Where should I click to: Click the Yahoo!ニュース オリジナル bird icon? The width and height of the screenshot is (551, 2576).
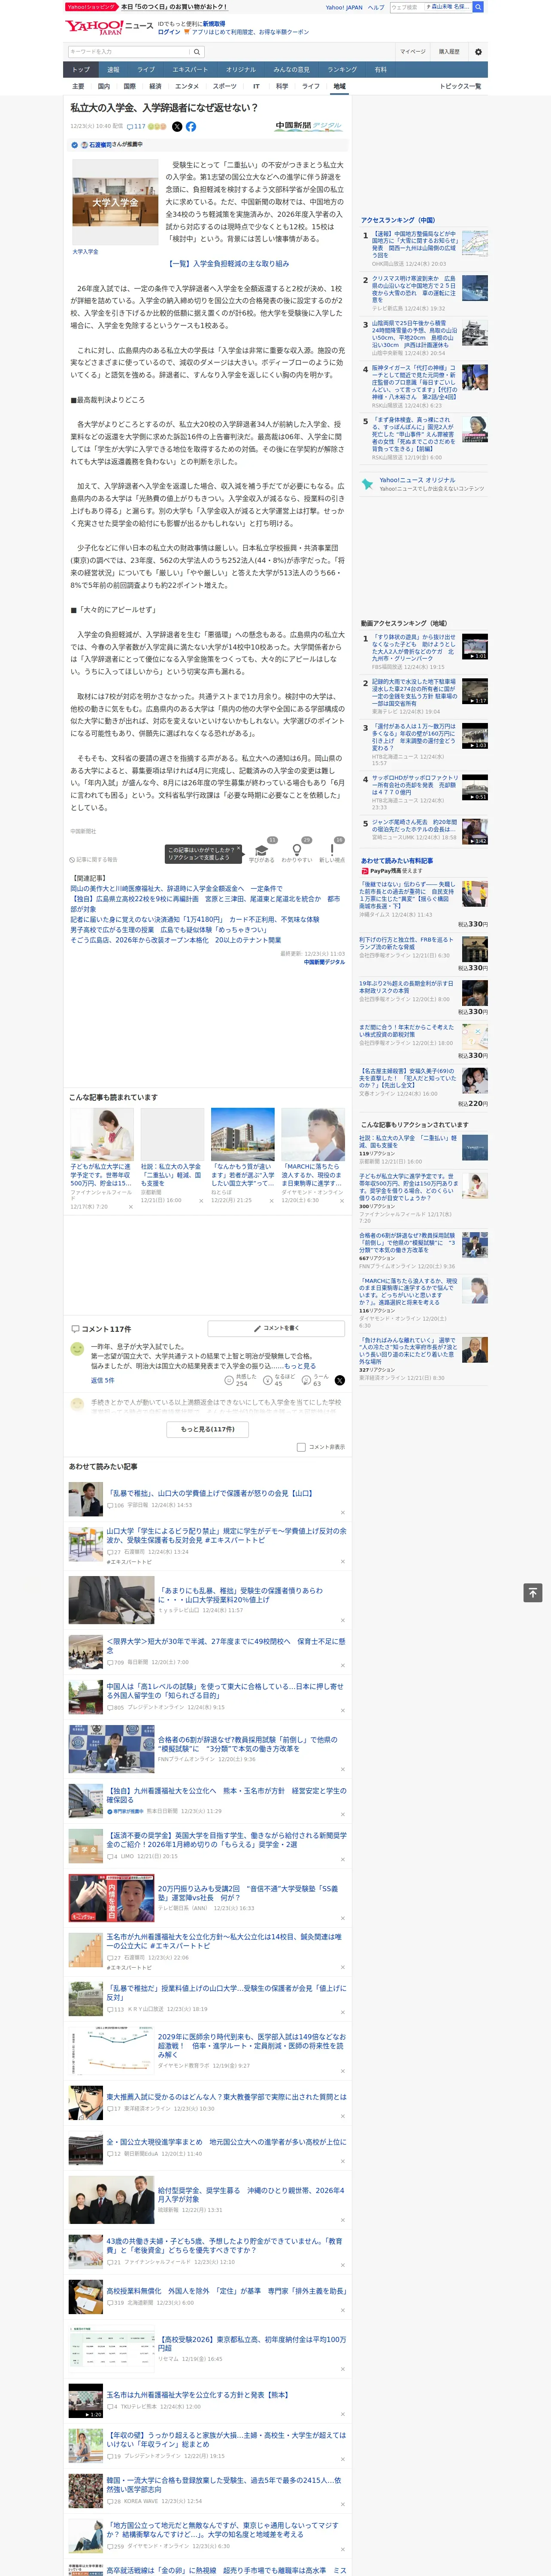[367, 484]
